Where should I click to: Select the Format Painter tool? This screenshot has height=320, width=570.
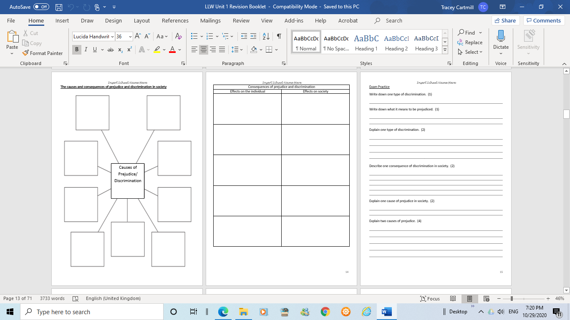(x=43, y=53)
